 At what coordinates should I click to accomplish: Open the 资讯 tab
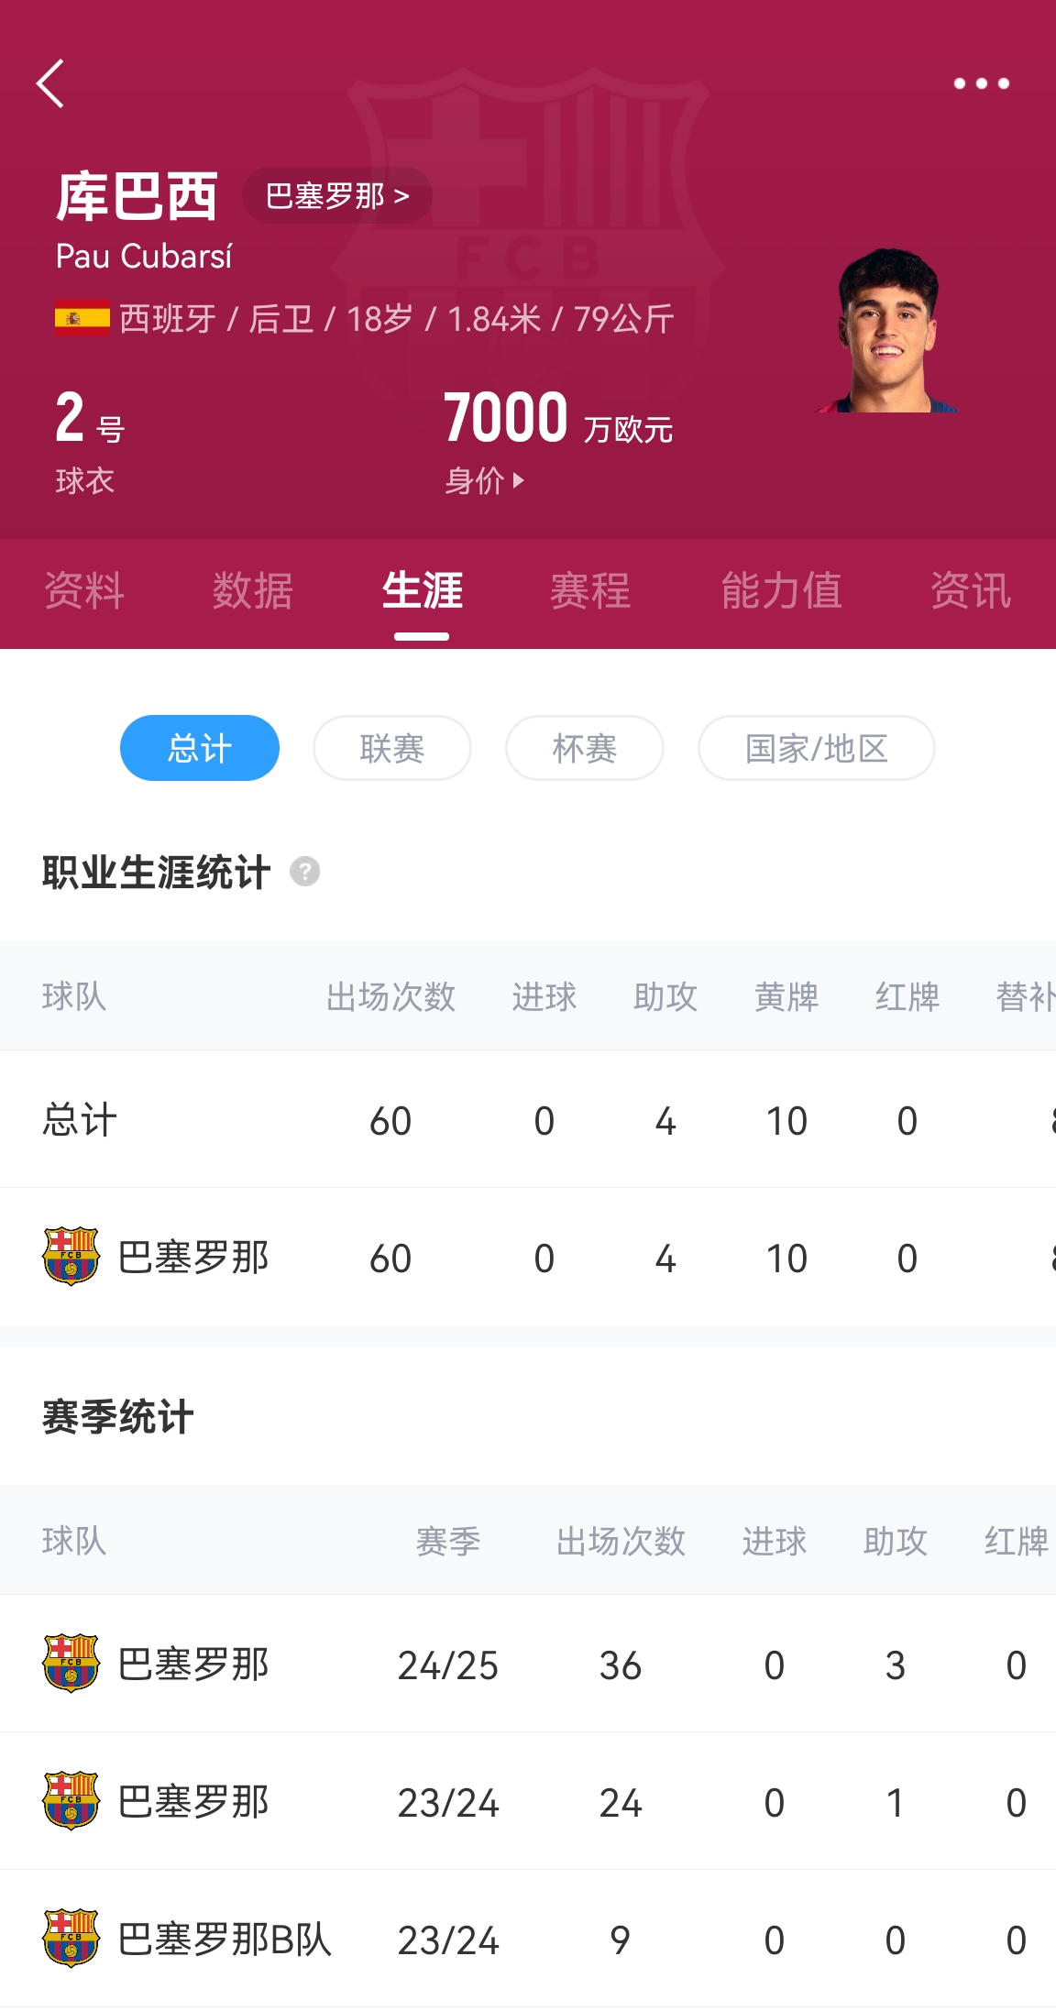click(971, 590)
